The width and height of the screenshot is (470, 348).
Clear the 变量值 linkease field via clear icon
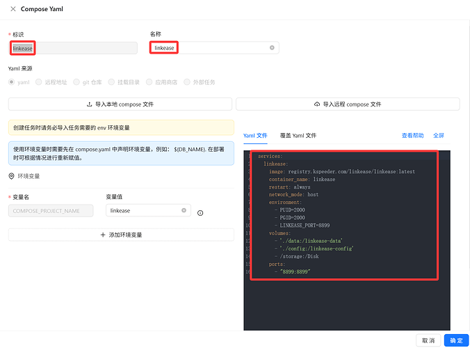(x=184, y=210)
